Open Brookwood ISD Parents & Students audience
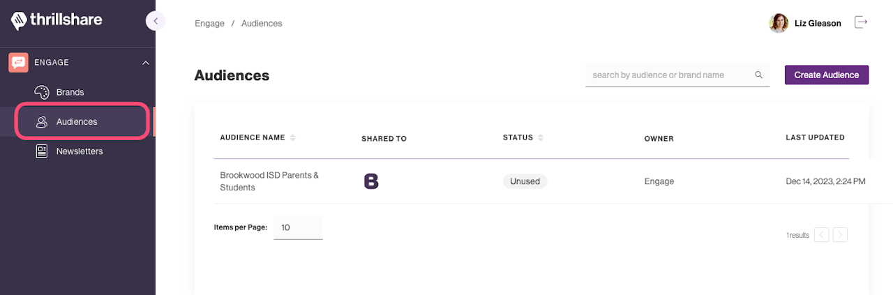The height and width of the screenshot is (295, 893). point(269,181)
